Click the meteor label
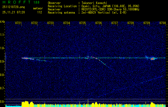The height and width of the screenshot is (107, 168). (38, 8)
